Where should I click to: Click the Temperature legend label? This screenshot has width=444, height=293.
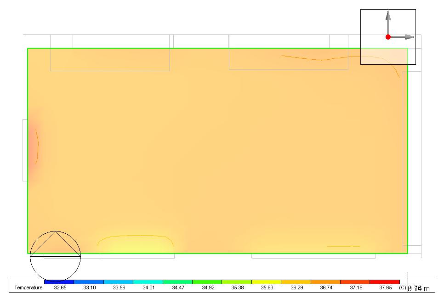tap(28, 287)
